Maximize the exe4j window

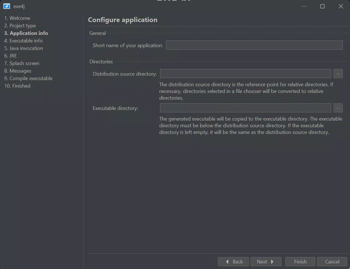pos(322,6)
